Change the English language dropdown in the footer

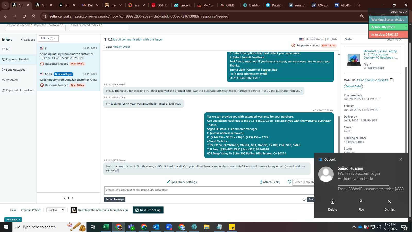[x=56, y=210]
